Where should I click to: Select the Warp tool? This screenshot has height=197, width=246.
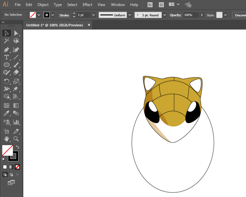[7, 89]
